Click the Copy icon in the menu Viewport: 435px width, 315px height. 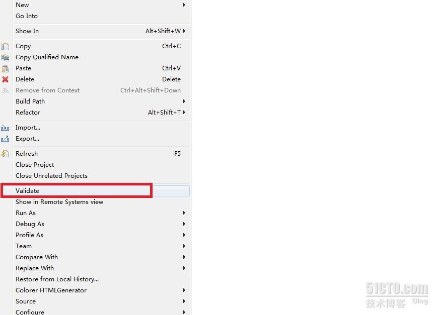pyautogui.click(x=5, y=46)
